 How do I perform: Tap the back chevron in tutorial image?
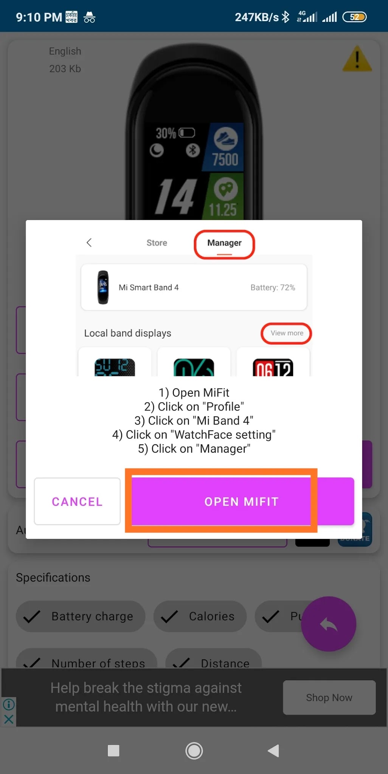coord(89,243)
